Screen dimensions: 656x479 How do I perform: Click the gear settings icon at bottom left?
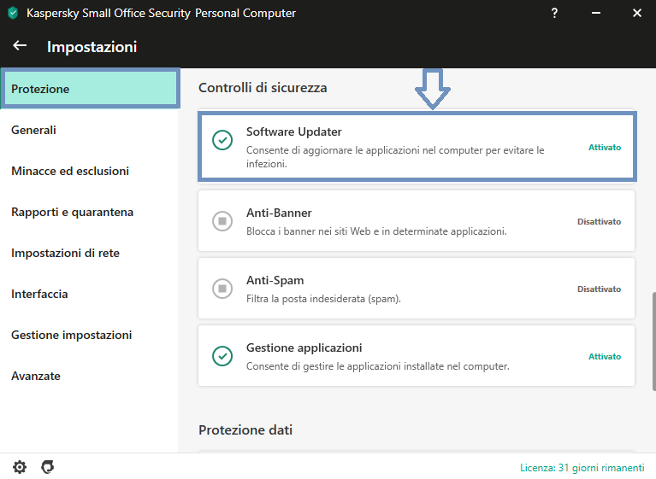(x=20, y=467)
